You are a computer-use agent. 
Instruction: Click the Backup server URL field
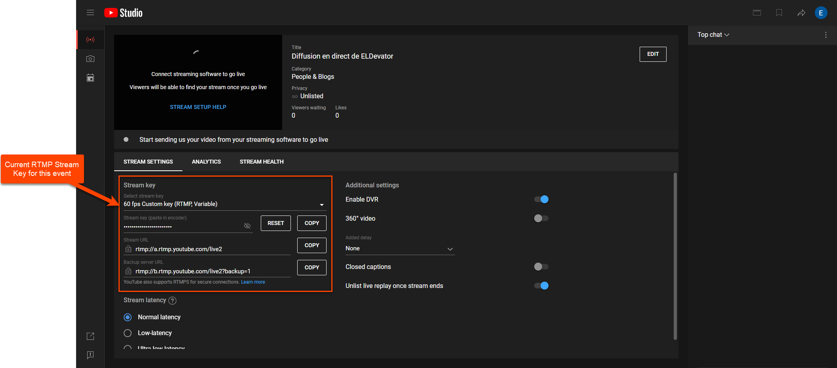point(207,271)
